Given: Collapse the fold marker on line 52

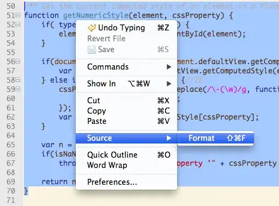Looking at the screenshot, I should [x=18, y=24].
